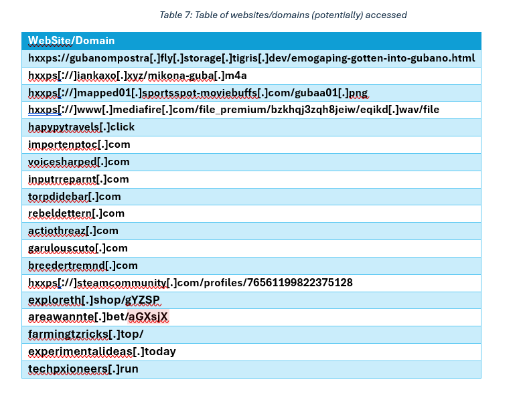
Task: Select the mapped01 sportsspot-moviebuffs URL row
Action: point(198,93)
